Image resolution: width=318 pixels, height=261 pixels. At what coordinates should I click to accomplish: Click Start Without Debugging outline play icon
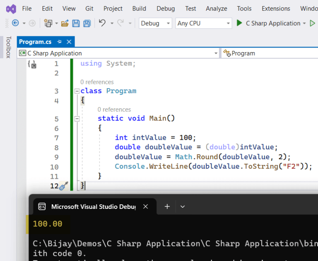(312, 23)
